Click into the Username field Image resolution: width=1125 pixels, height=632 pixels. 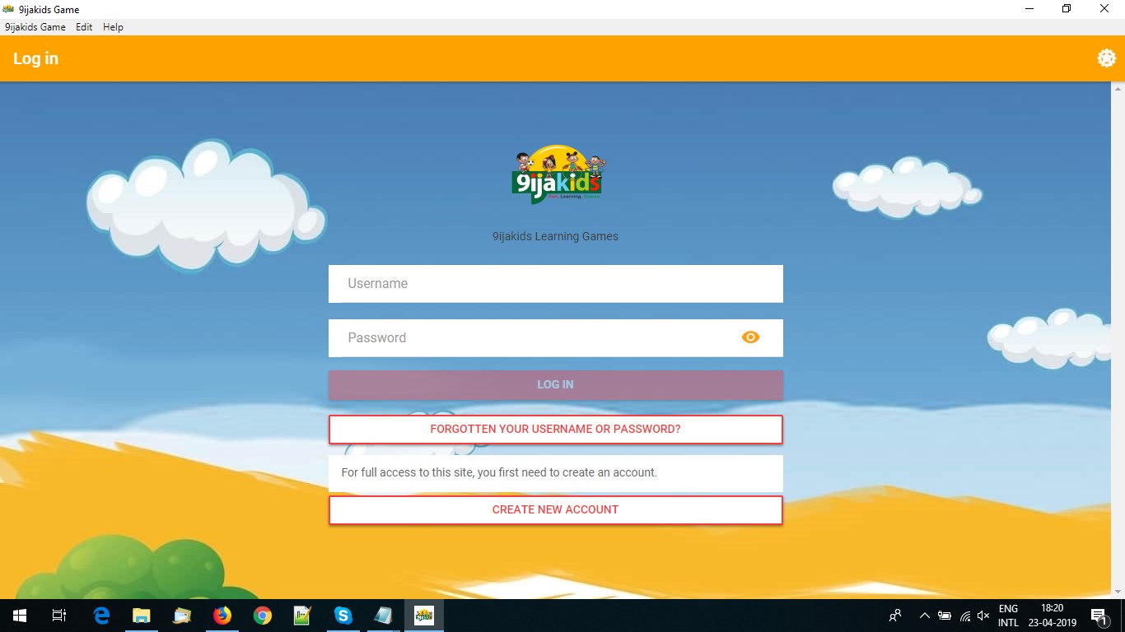(556, 284)
